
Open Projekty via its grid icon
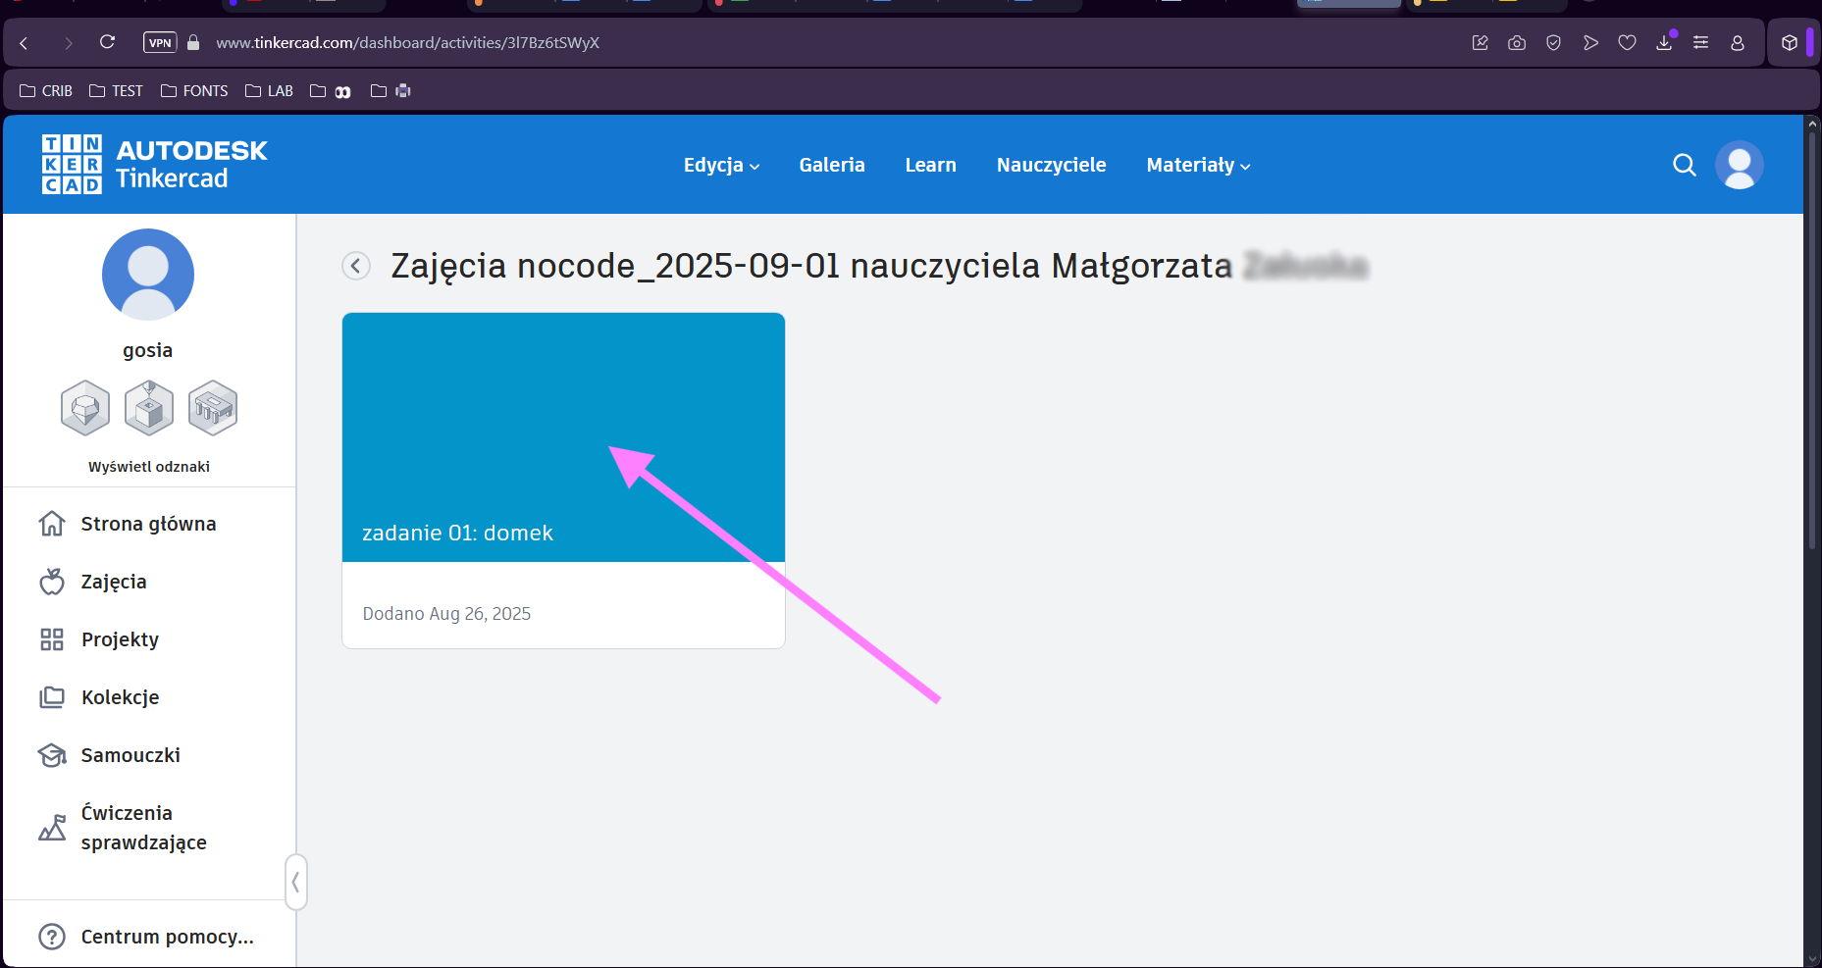(51, 638)
